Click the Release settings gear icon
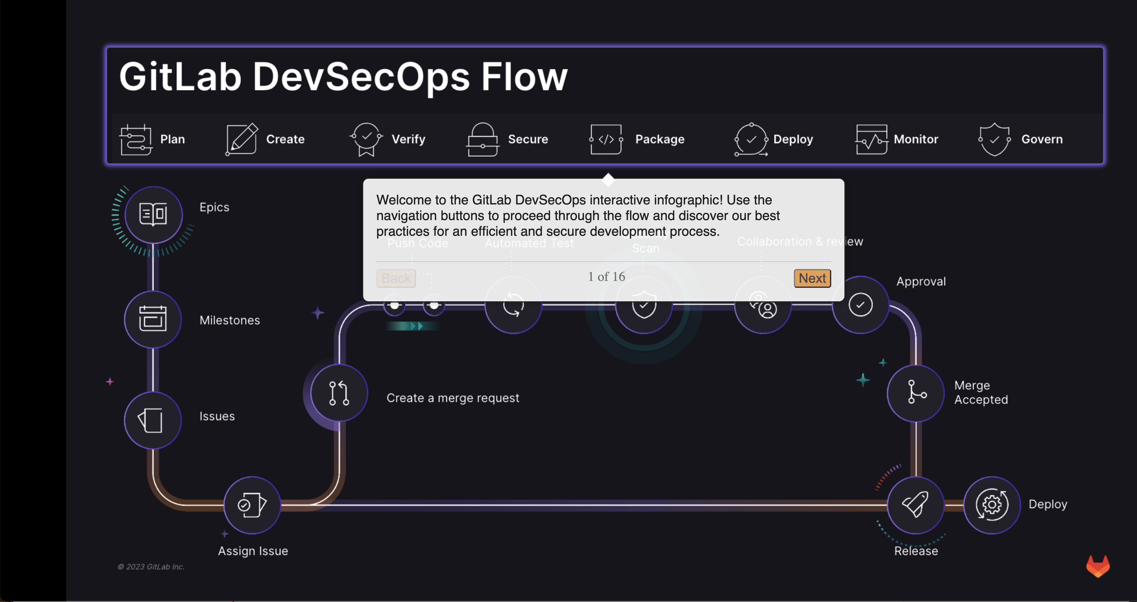 992,504
